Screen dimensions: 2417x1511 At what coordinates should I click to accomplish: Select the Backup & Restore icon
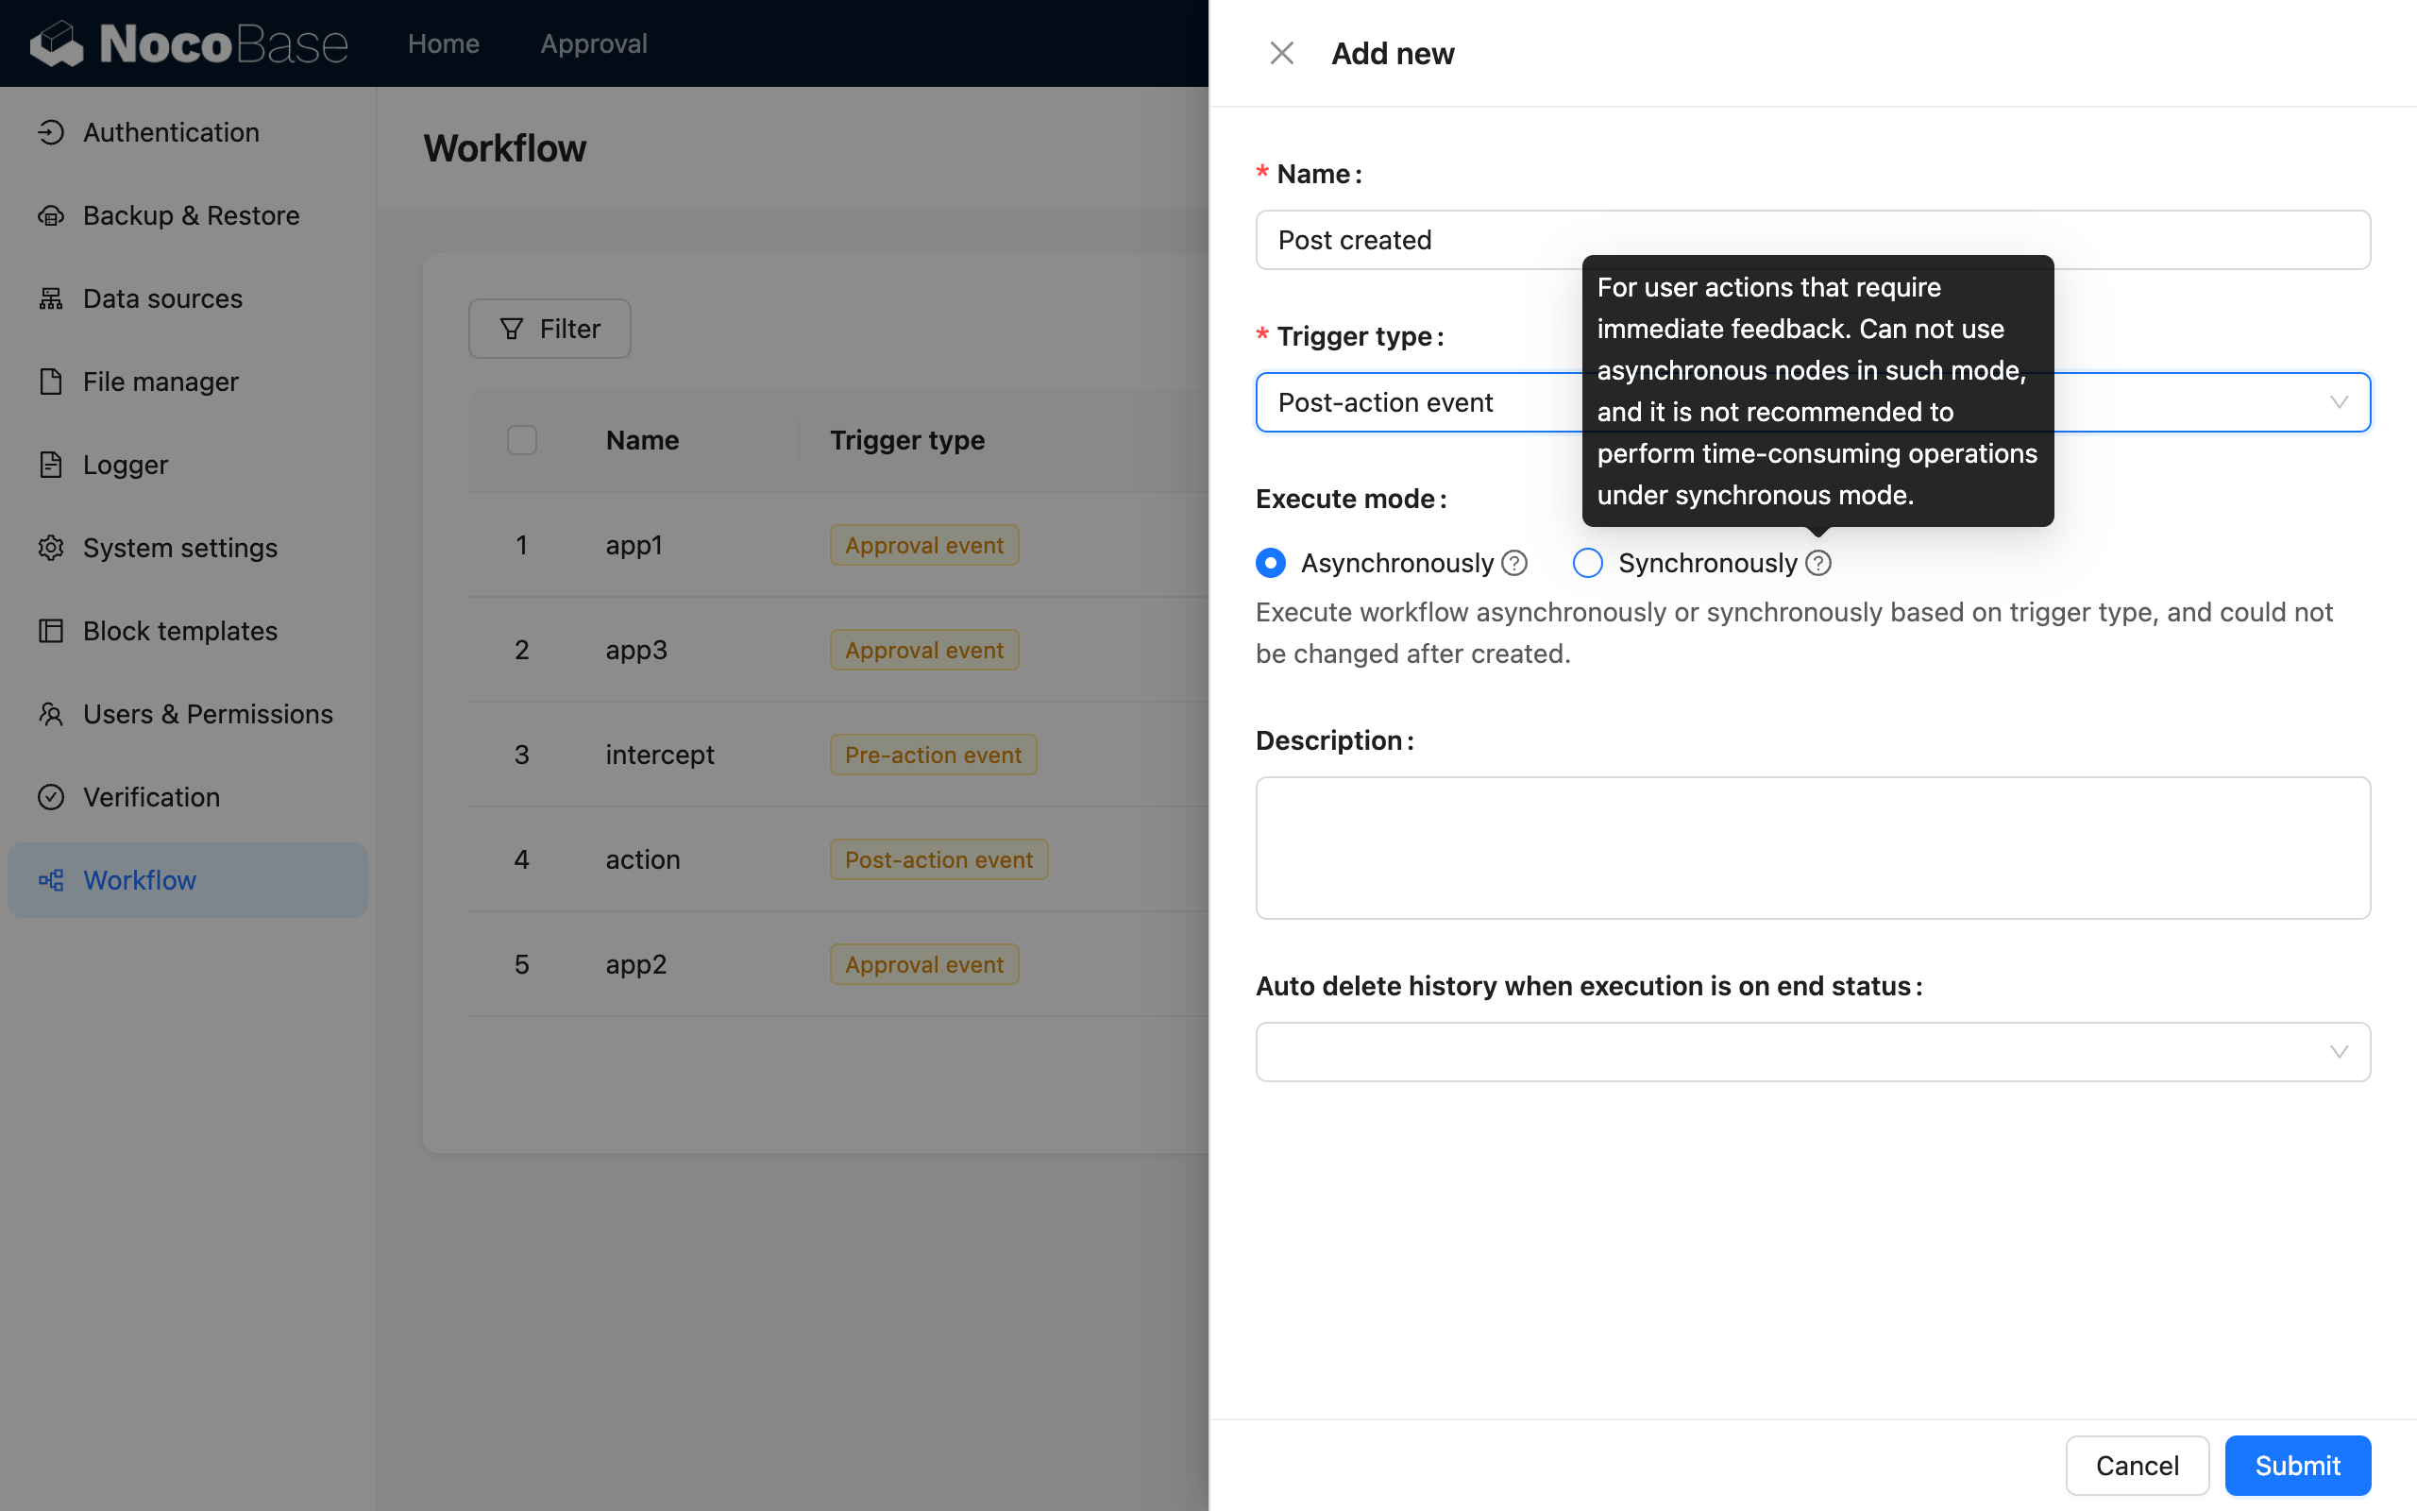click(52, 215)
